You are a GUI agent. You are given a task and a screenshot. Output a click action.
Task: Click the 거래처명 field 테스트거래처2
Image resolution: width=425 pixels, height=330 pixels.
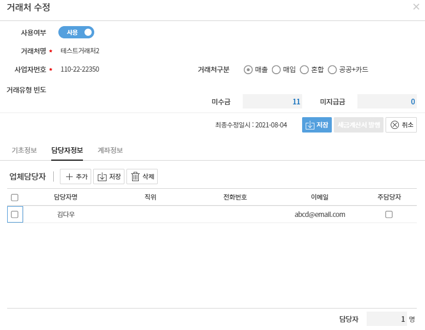(80, 51)
